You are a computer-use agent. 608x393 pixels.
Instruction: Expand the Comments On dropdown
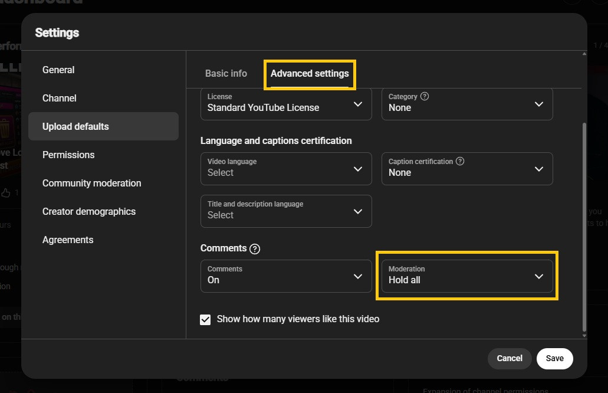point(286,276)
